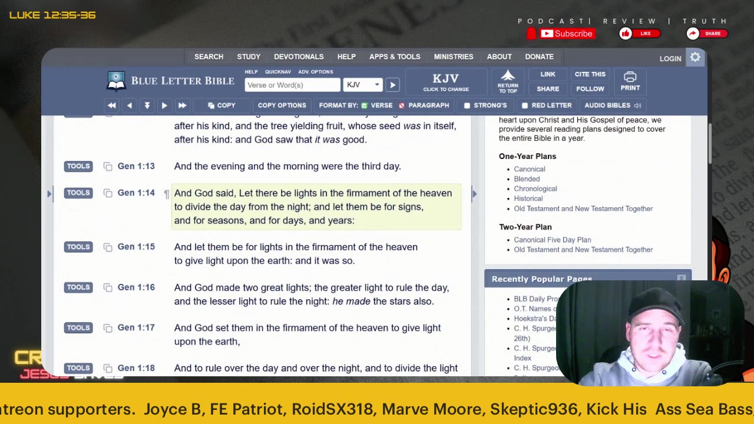Viewport: 754px width, 424px height.
Task: Click the Cite This button
Action: (590, 74)
